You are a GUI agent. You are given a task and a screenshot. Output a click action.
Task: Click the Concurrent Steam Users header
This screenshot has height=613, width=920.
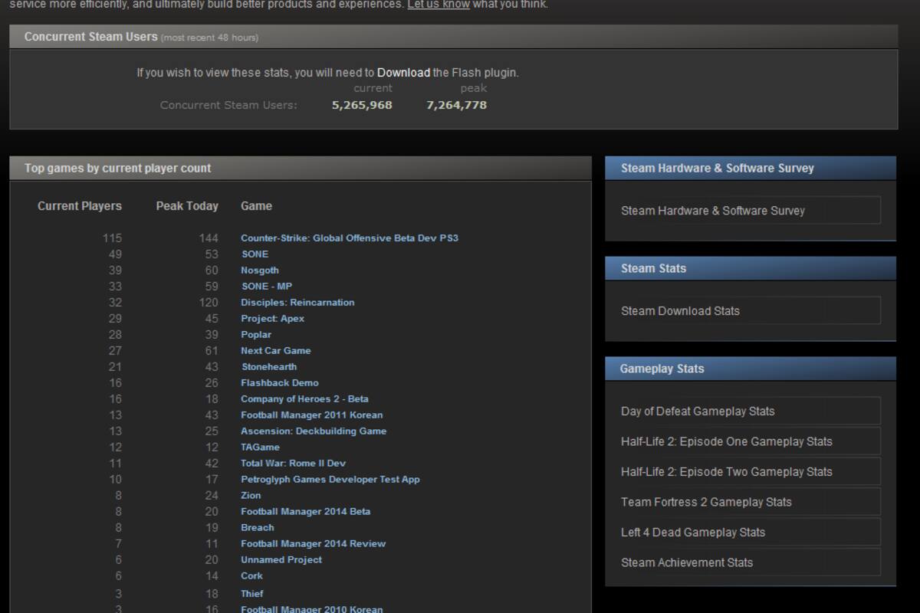(x=453, y=37)
